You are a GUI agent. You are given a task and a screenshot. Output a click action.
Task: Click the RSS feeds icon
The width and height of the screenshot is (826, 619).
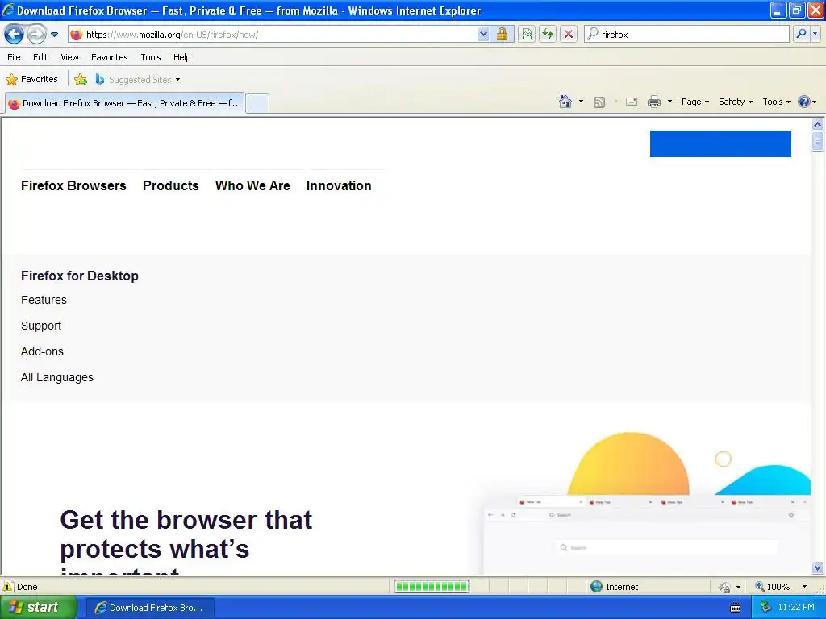[599, 102]
